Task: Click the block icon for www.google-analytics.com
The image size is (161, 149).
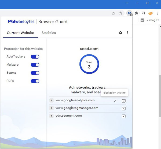Action: point(123,101)
